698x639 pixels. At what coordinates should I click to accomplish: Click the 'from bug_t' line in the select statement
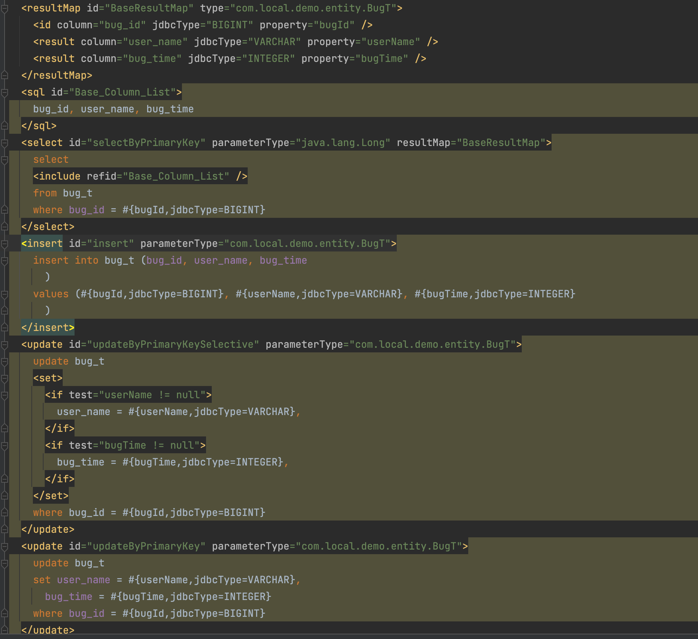(63, 193)
